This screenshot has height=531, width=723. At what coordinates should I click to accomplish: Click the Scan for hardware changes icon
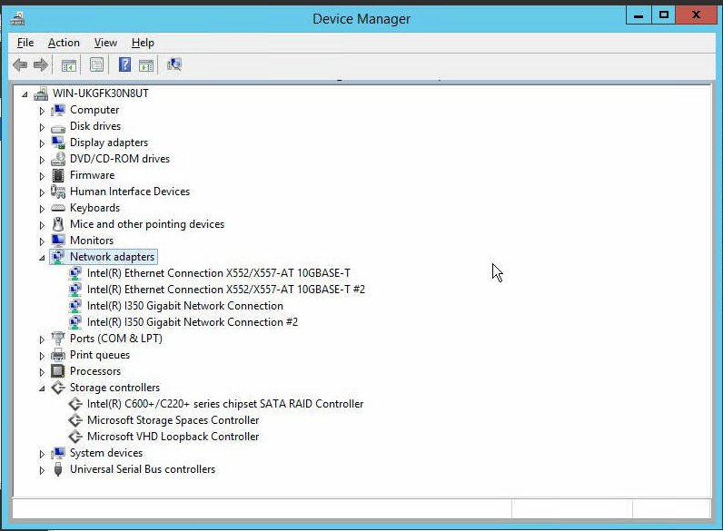(x=174, y=65)
